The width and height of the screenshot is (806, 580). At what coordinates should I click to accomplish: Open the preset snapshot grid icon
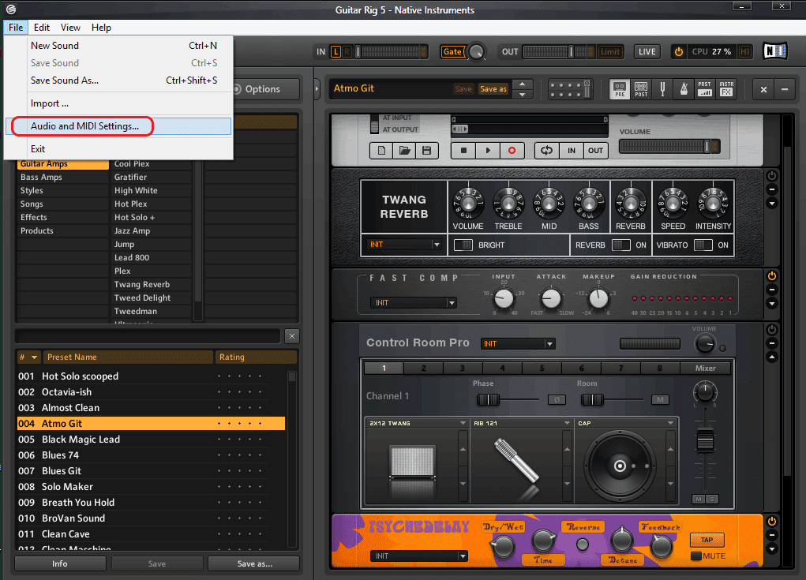click(570, 89)
